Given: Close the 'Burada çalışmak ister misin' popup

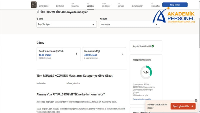Looking at the screenshot, I should coord(196,100).
